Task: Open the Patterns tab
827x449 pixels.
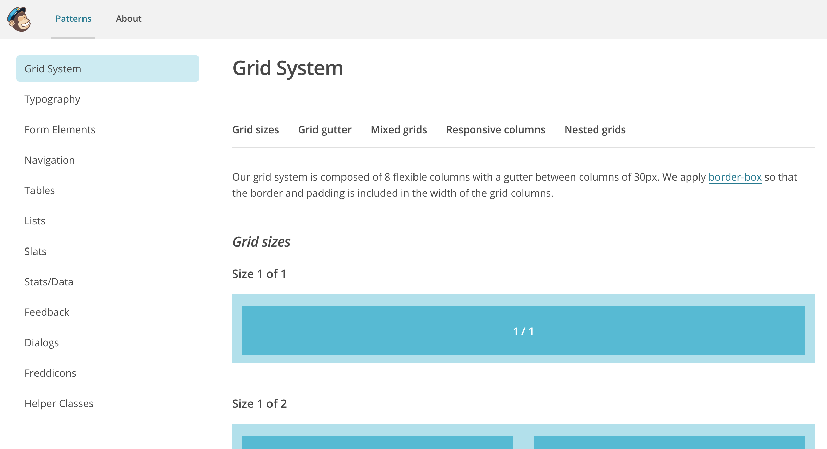Action: (x=73, y=19)
